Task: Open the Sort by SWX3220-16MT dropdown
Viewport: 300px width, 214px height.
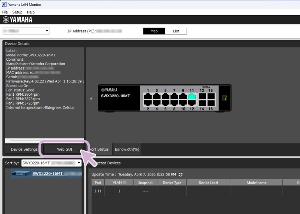Action: (x=51, y=163)
